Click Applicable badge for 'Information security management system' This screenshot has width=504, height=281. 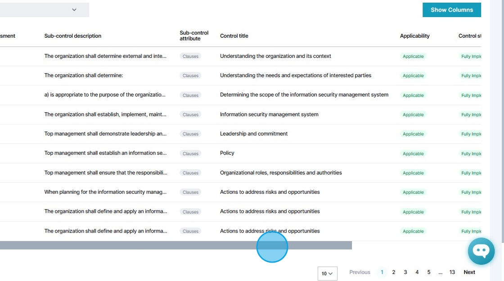[413, 114]
